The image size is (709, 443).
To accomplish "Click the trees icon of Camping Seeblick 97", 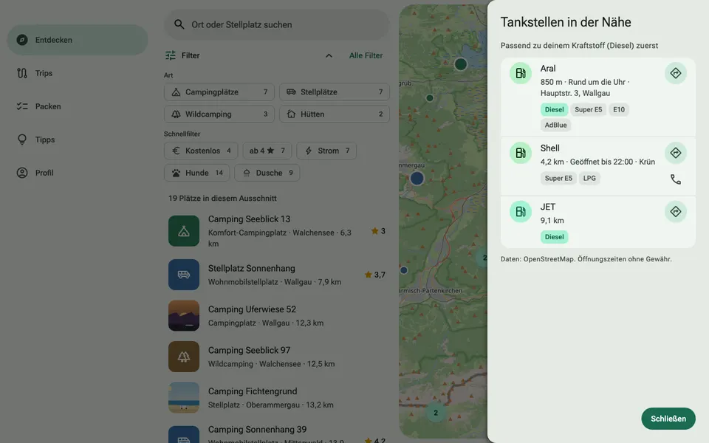I will click(x=184, y=357).
